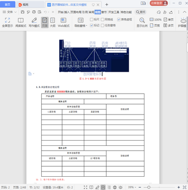This screenshot has height=190, width=188.
Task: Toggle status bar page view button
Action: click(103, 187)
